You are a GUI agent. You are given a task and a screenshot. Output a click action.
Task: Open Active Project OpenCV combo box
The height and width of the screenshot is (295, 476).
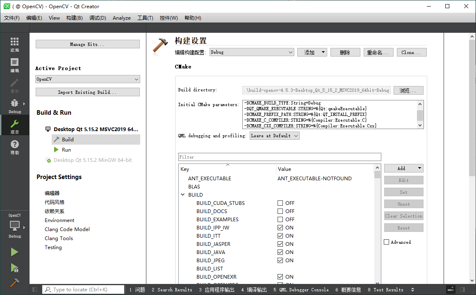88,79
